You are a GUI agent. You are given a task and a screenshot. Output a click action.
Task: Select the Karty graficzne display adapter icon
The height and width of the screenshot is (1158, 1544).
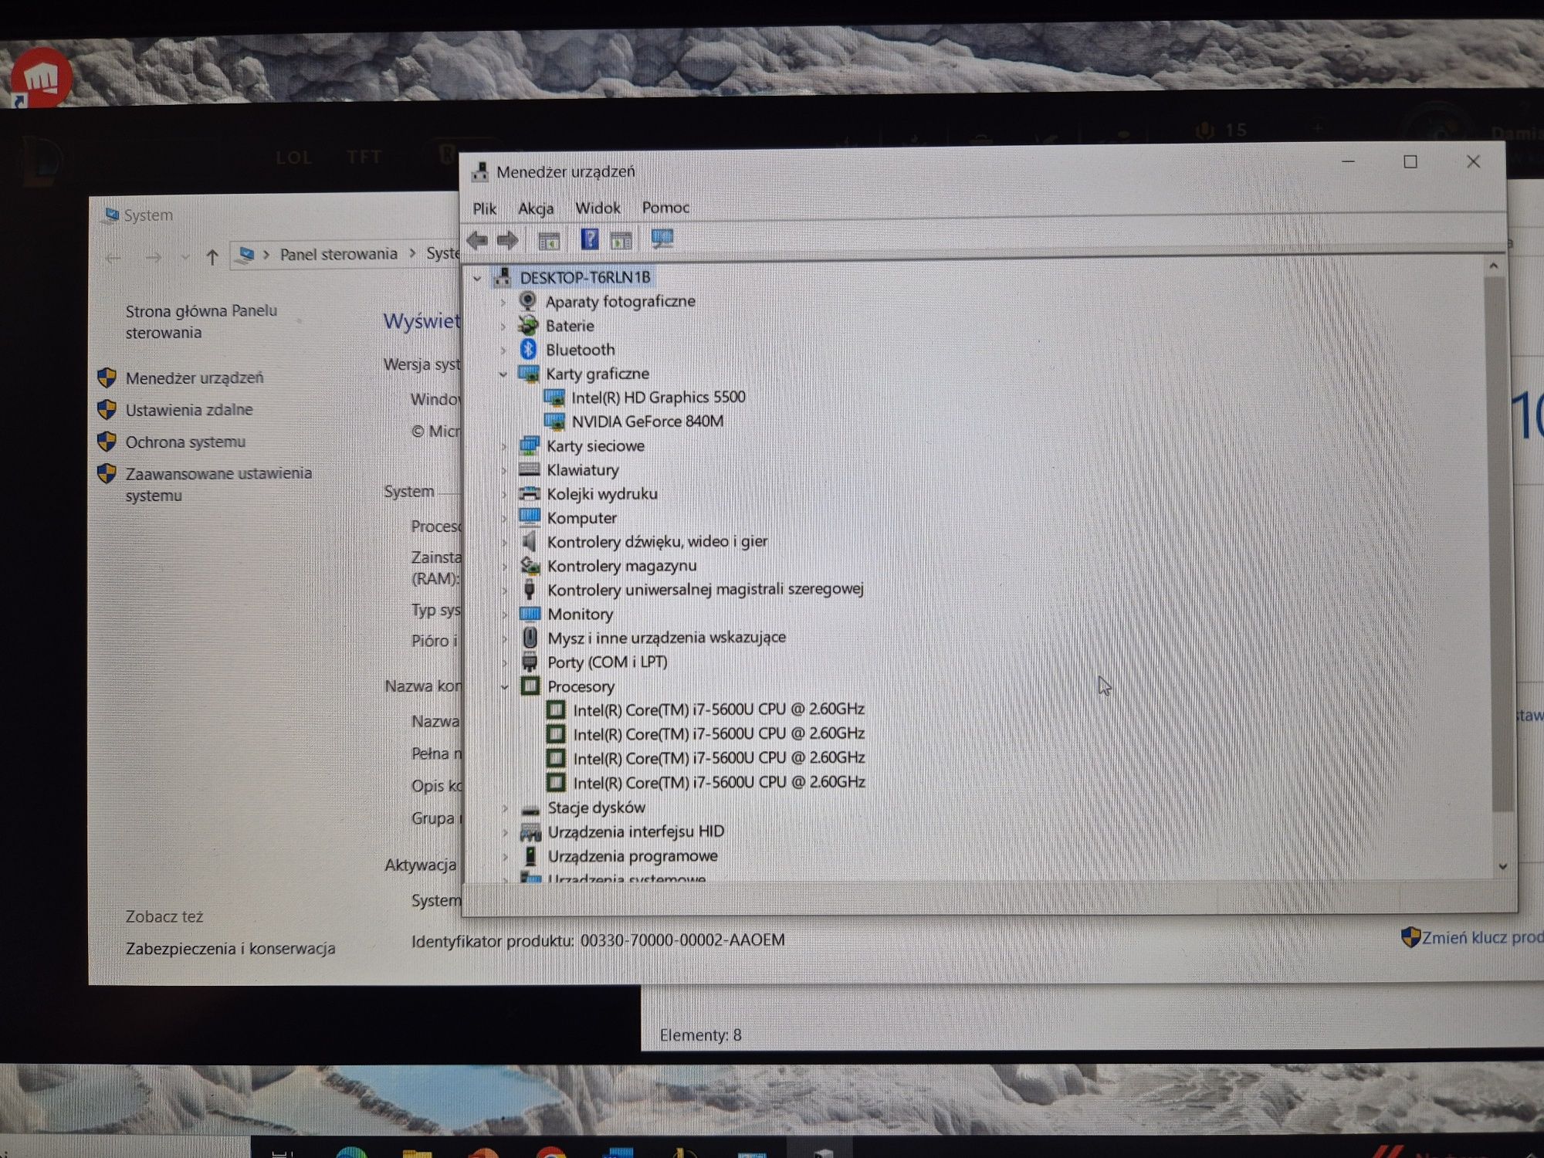529,374
